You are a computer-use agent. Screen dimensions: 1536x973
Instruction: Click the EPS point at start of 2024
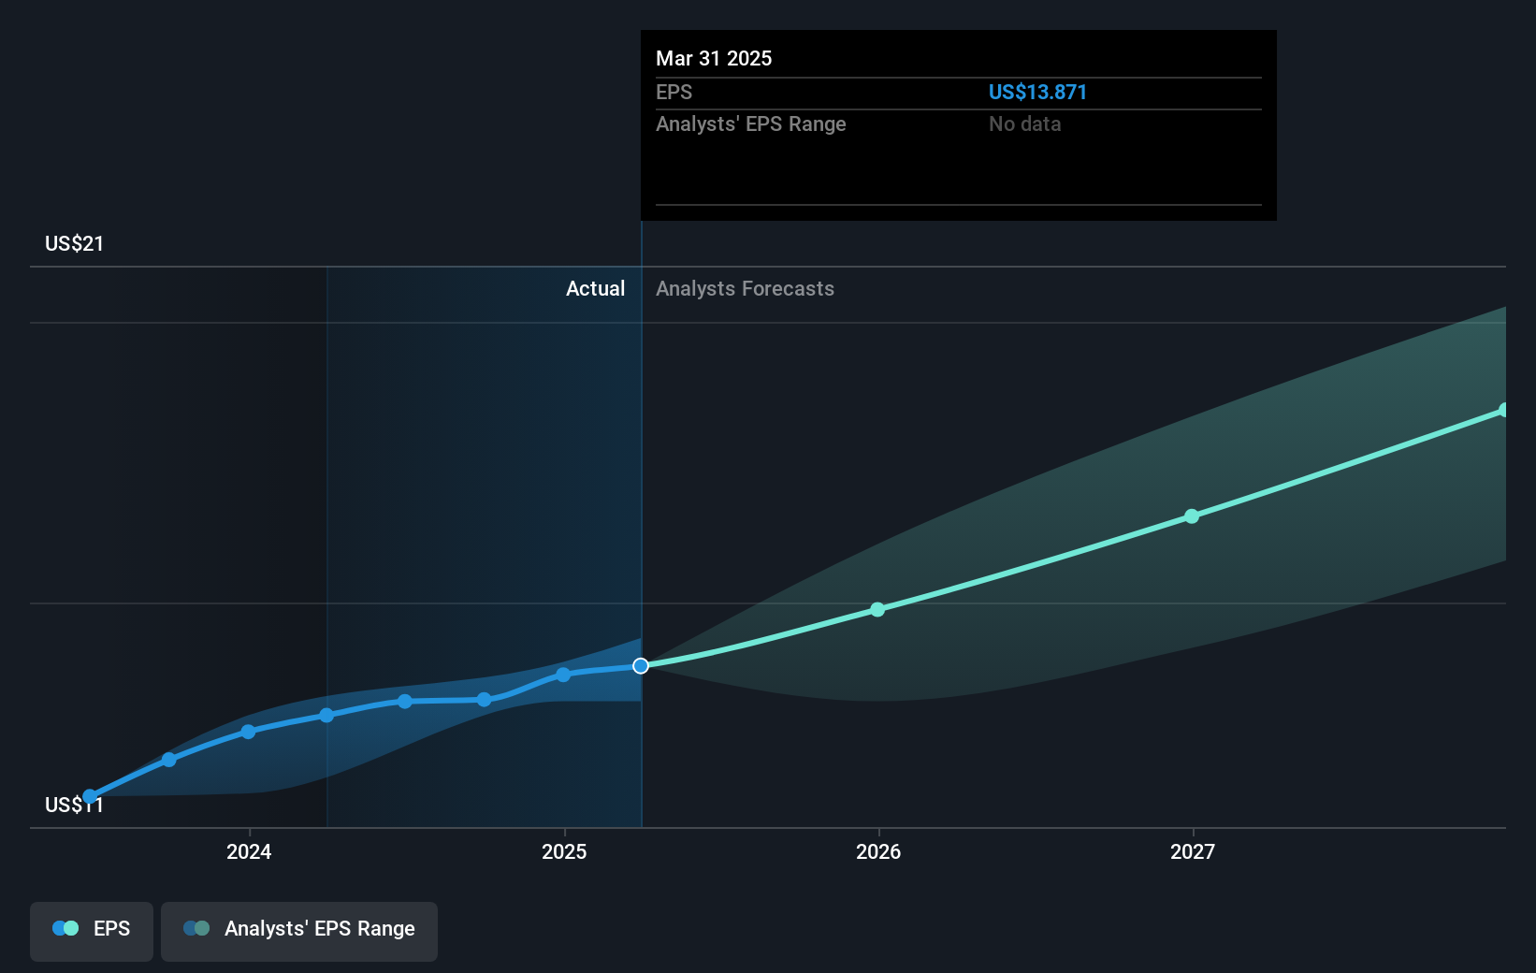[x=248, y=732]
